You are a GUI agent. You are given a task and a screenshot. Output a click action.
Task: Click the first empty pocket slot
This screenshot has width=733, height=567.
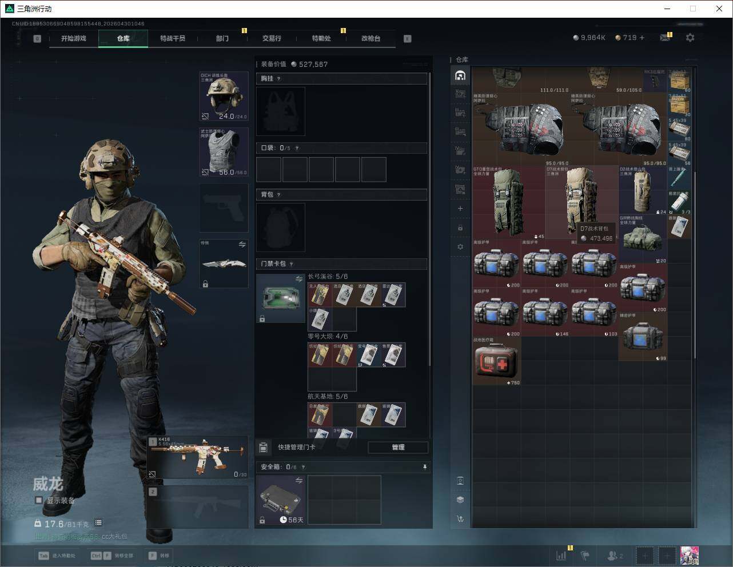269,170
